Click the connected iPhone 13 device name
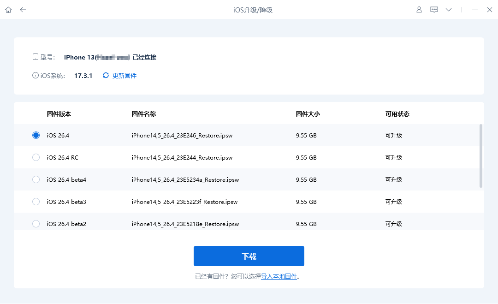Screen dimensions: 498x304 [92, 57]
